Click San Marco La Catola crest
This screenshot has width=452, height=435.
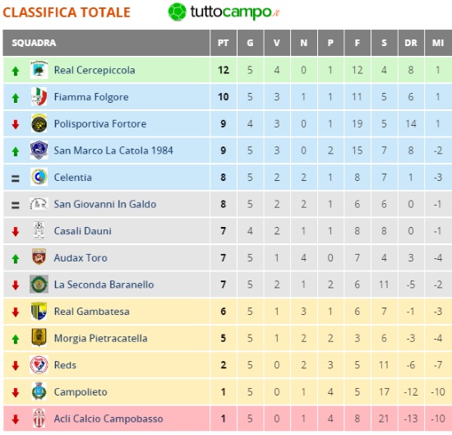(39, 150)
